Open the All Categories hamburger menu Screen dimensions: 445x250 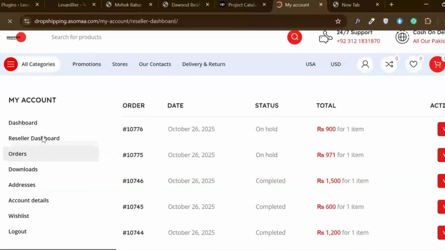(11, 64)
